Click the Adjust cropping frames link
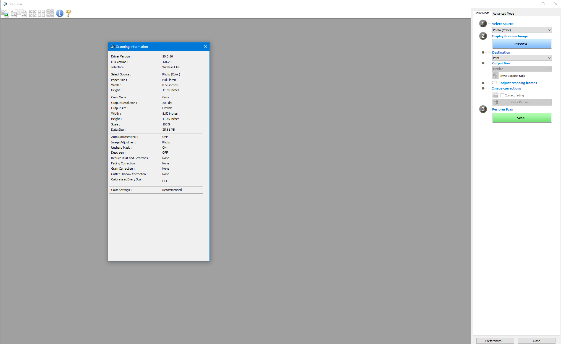Image resolution: width=561 pixels, height=344 pixels. point(518,83)
